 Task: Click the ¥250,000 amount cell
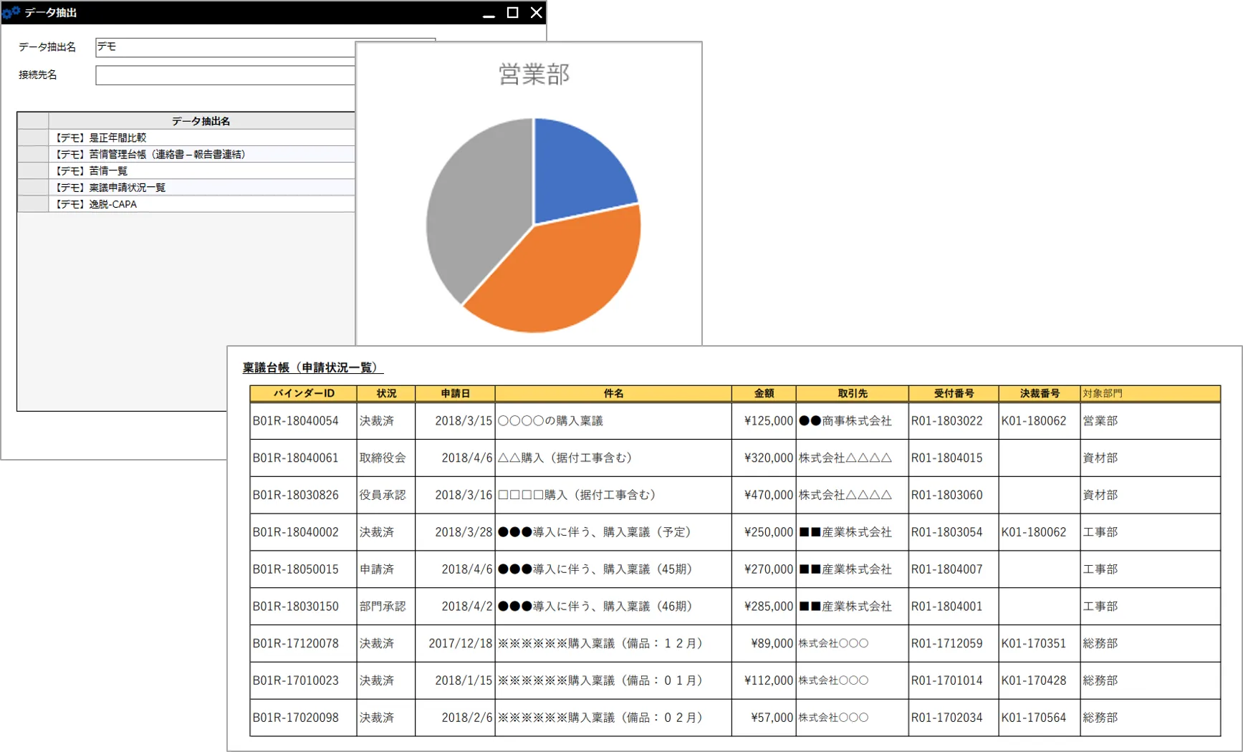point(764,532)
